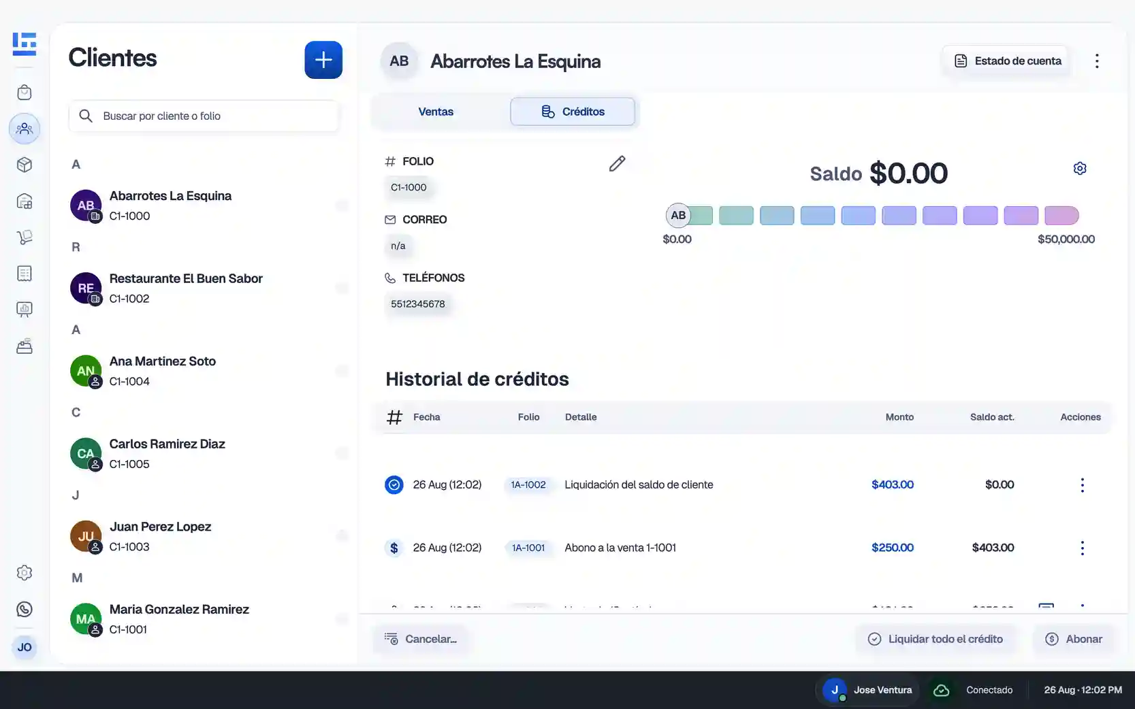Open the settings gear in sidebar
The height and width of the screenshot is (709, 1135).
[x=25, y=573]
